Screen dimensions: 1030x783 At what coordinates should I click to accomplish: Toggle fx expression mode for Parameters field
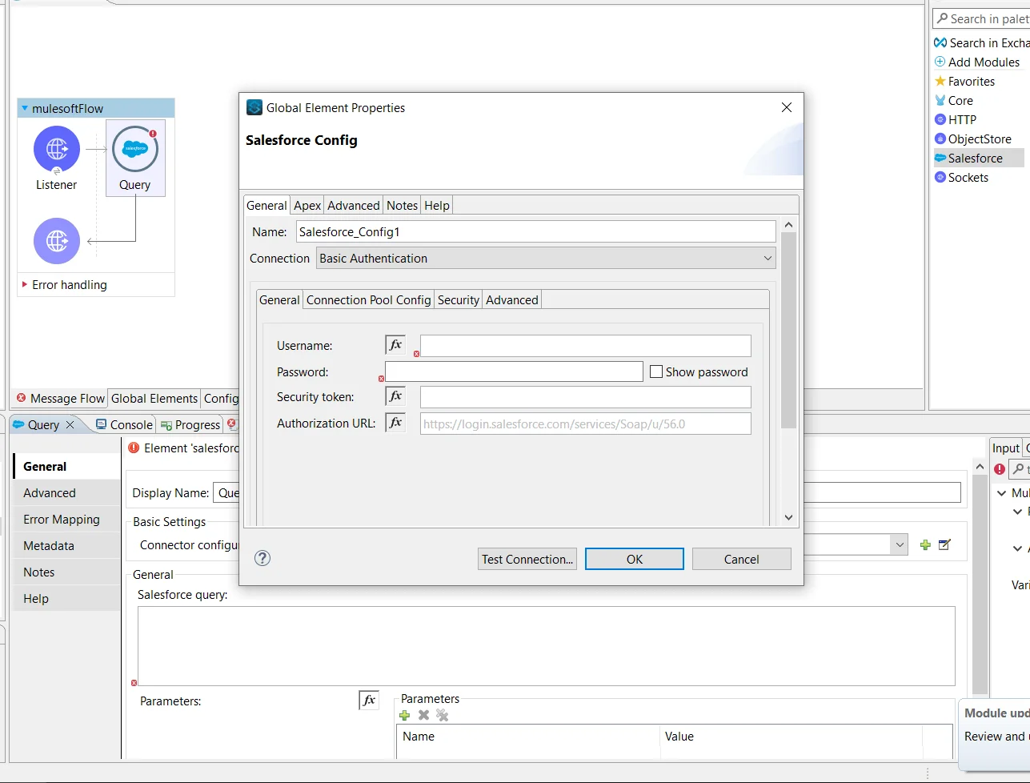pyautogui.click(x=368, y=700)
